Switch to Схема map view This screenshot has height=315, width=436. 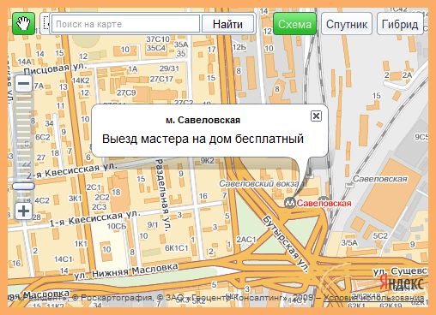click(x=294, y=24)
